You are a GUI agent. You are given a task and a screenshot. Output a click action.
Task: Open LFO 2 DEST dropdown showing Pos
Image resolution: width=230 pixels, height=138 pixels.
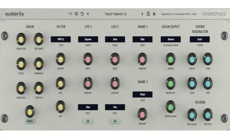point(115,107)
